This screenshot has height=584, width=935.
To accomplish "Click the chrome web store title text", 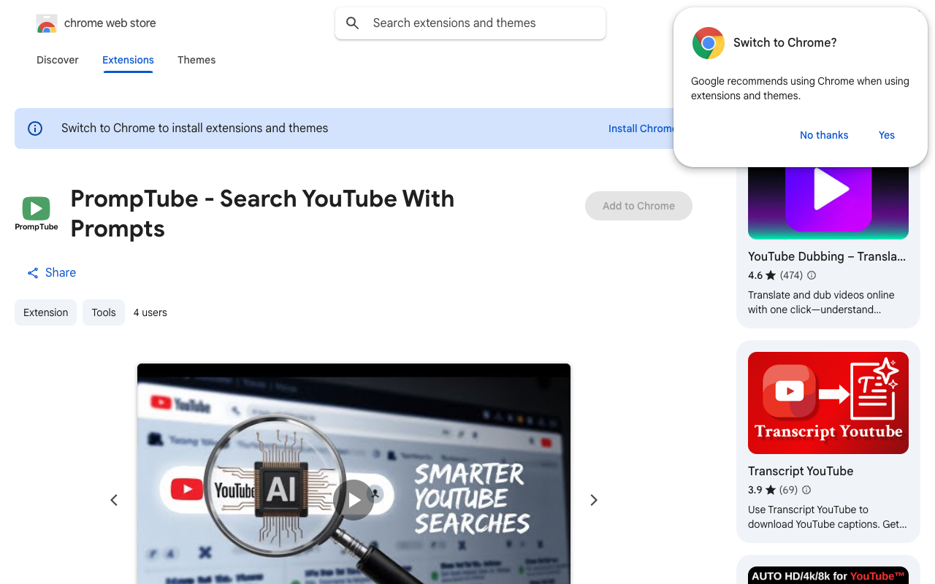I will [x=110, y=23].
